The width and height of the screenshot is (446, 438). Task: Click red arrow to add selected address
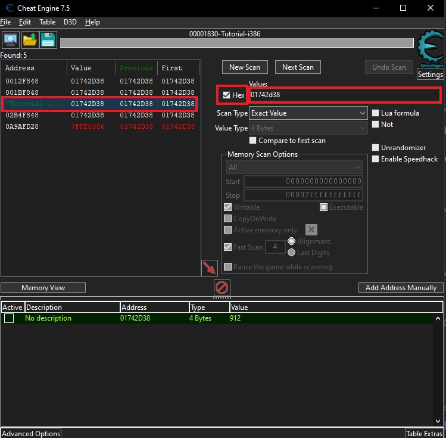[x=210, y=268]
